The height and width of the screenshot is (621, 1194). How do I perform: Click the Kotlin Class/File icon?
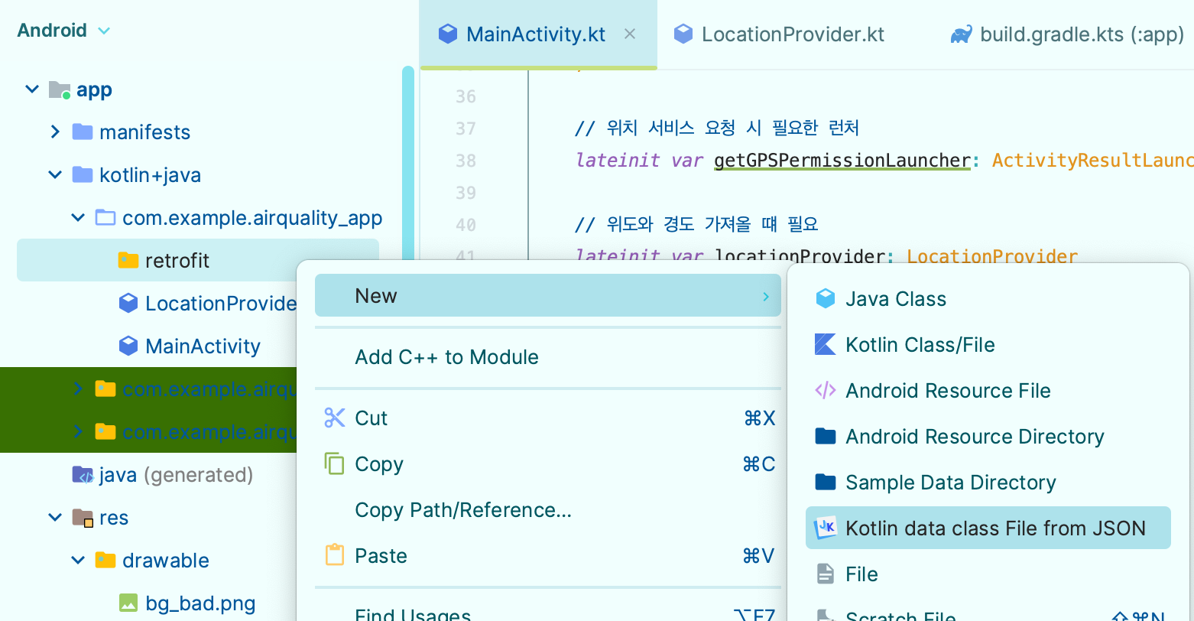point(826,344)
